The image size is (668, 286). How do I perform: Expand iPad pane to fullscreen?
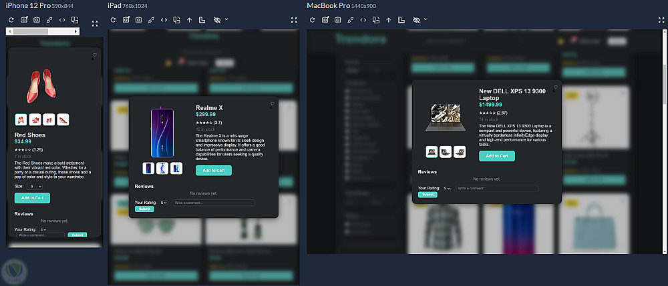(294, 20)
